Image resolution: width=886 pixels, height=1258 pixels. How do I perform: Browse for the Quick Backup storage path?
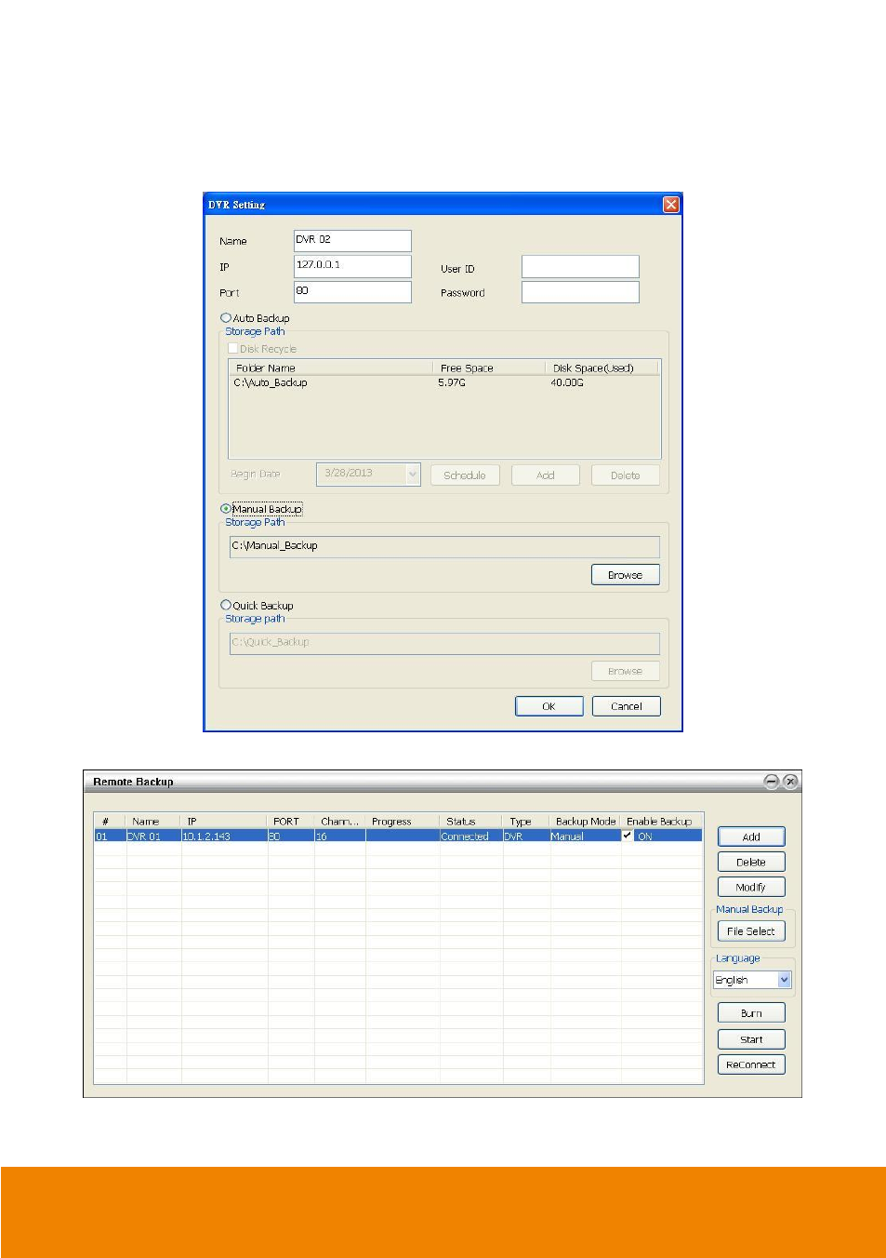coord(626,671)
